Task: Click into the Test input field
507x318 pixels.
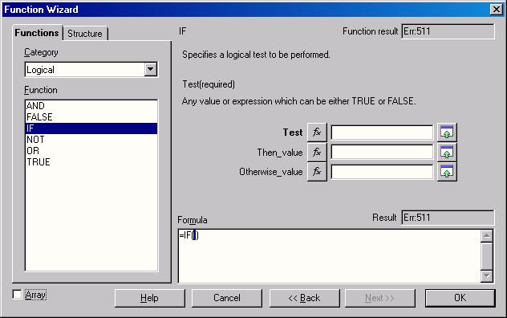Action: (x=382, y=132)
